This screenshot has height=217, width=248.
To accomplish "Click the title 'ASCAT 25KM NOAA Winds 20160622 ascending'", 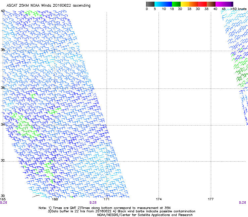I will [48, 6].
